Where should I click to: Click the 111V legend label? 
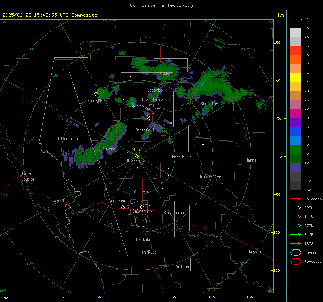[309, 217]
